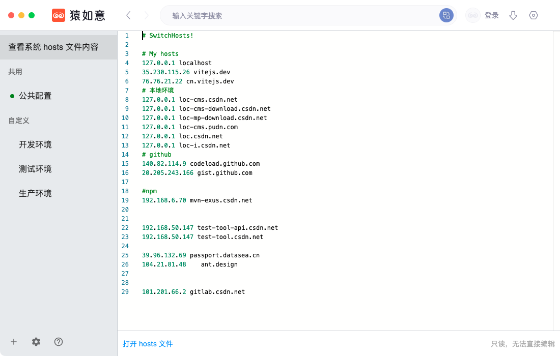Click line number 1 in gutter
560x356 pixels.
127,35
